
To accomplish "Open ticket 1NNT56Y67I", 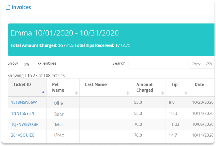I will pyautogui.click(x=23, y=113).
